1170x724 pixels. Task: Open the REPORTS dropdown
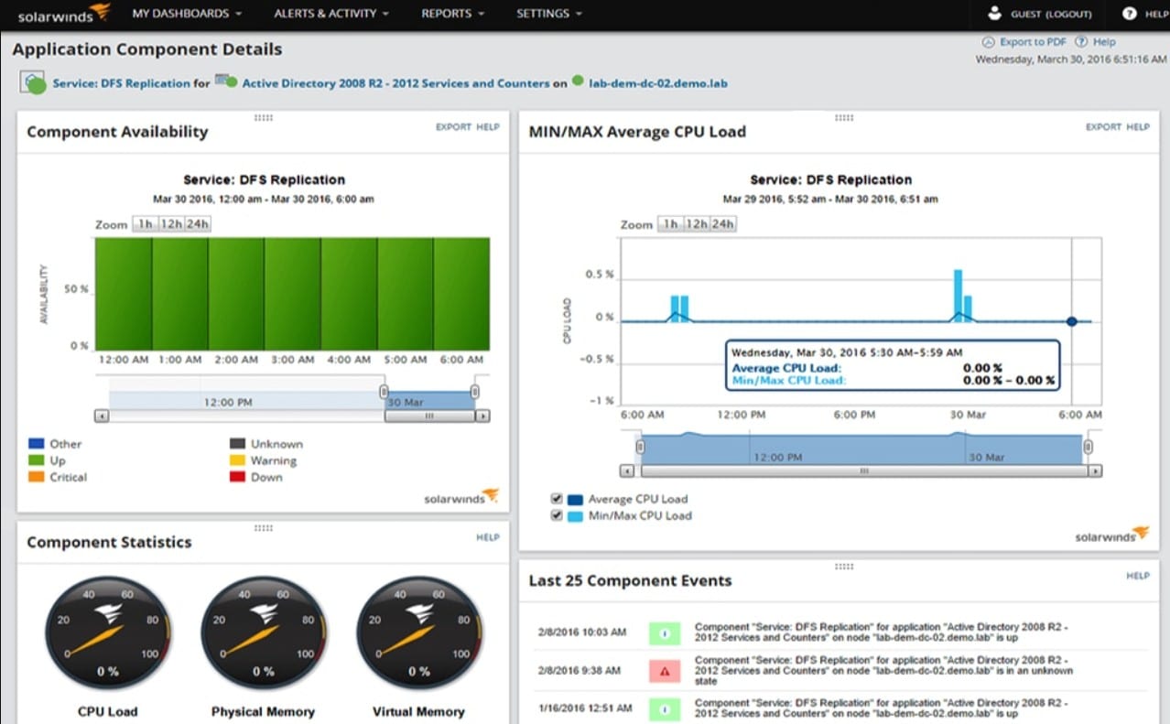(451, 13)
